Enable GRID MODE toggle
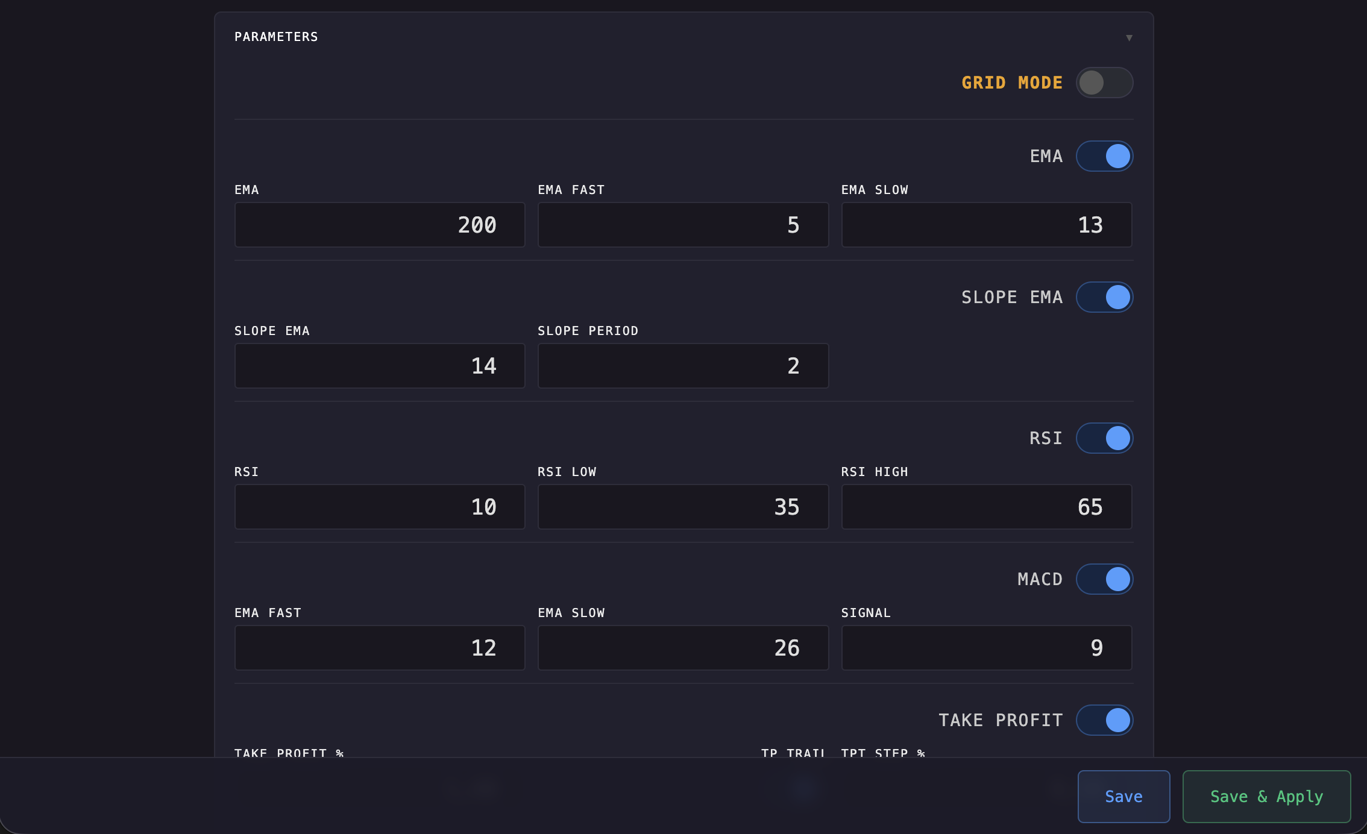 (x=1104, y=83)
